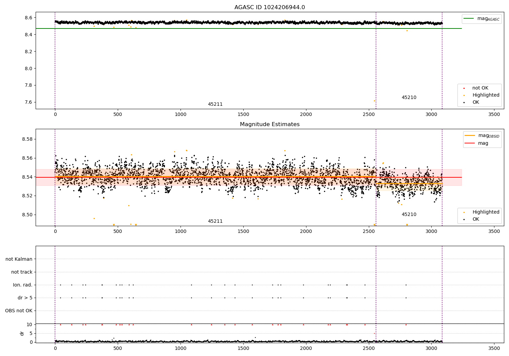Click y-tick '8.56' in middle plot
509x356 pixels.
27,158
